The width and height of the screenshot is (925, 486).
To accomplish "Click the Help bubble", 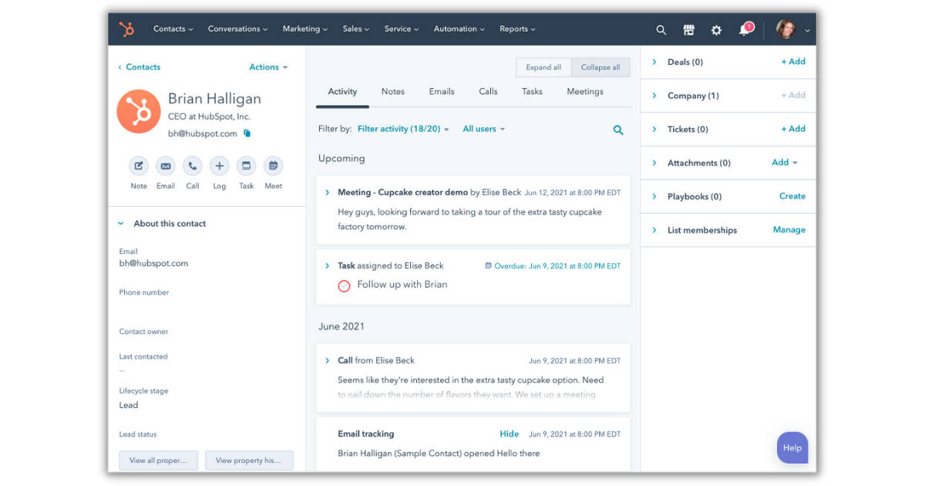I will 792,447.
